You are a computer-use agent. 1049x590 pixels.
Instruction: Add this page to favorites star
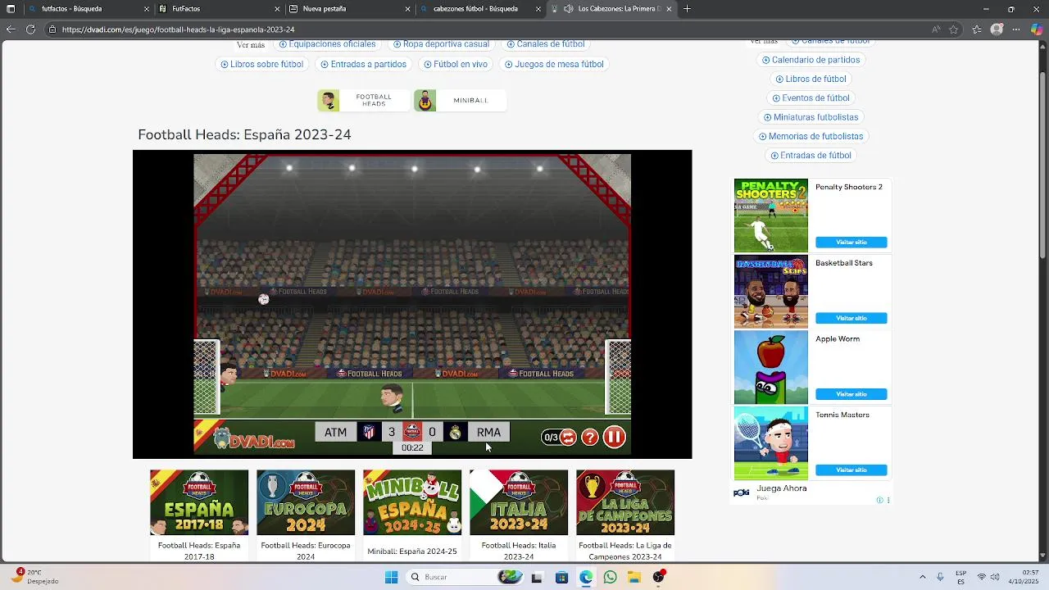tap(954, 29)
